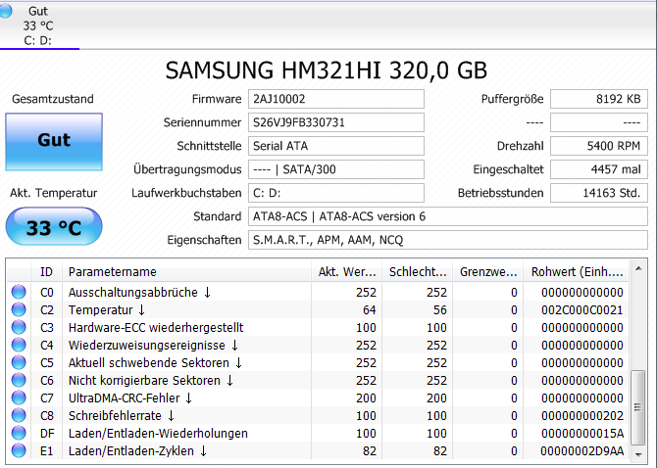Click the Firmware field 2AJ10002

336,99
